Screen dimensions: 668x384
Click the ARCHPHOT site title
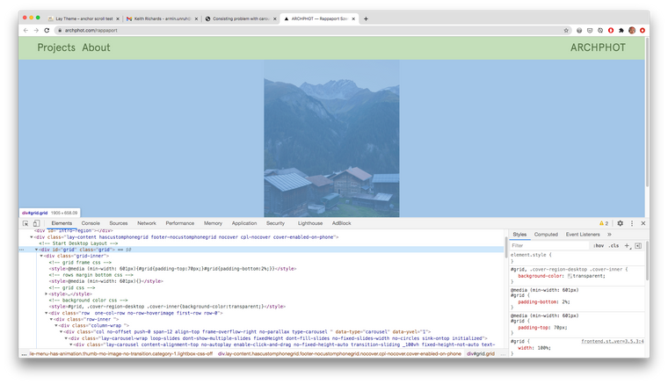click(598, 47)
